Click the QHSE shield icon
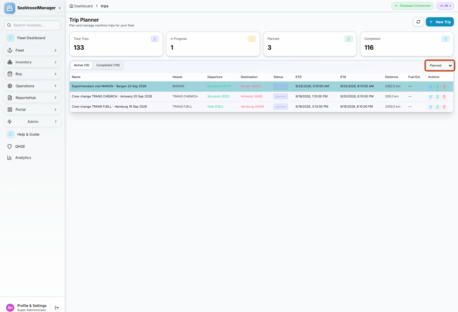 pos(10,146)
